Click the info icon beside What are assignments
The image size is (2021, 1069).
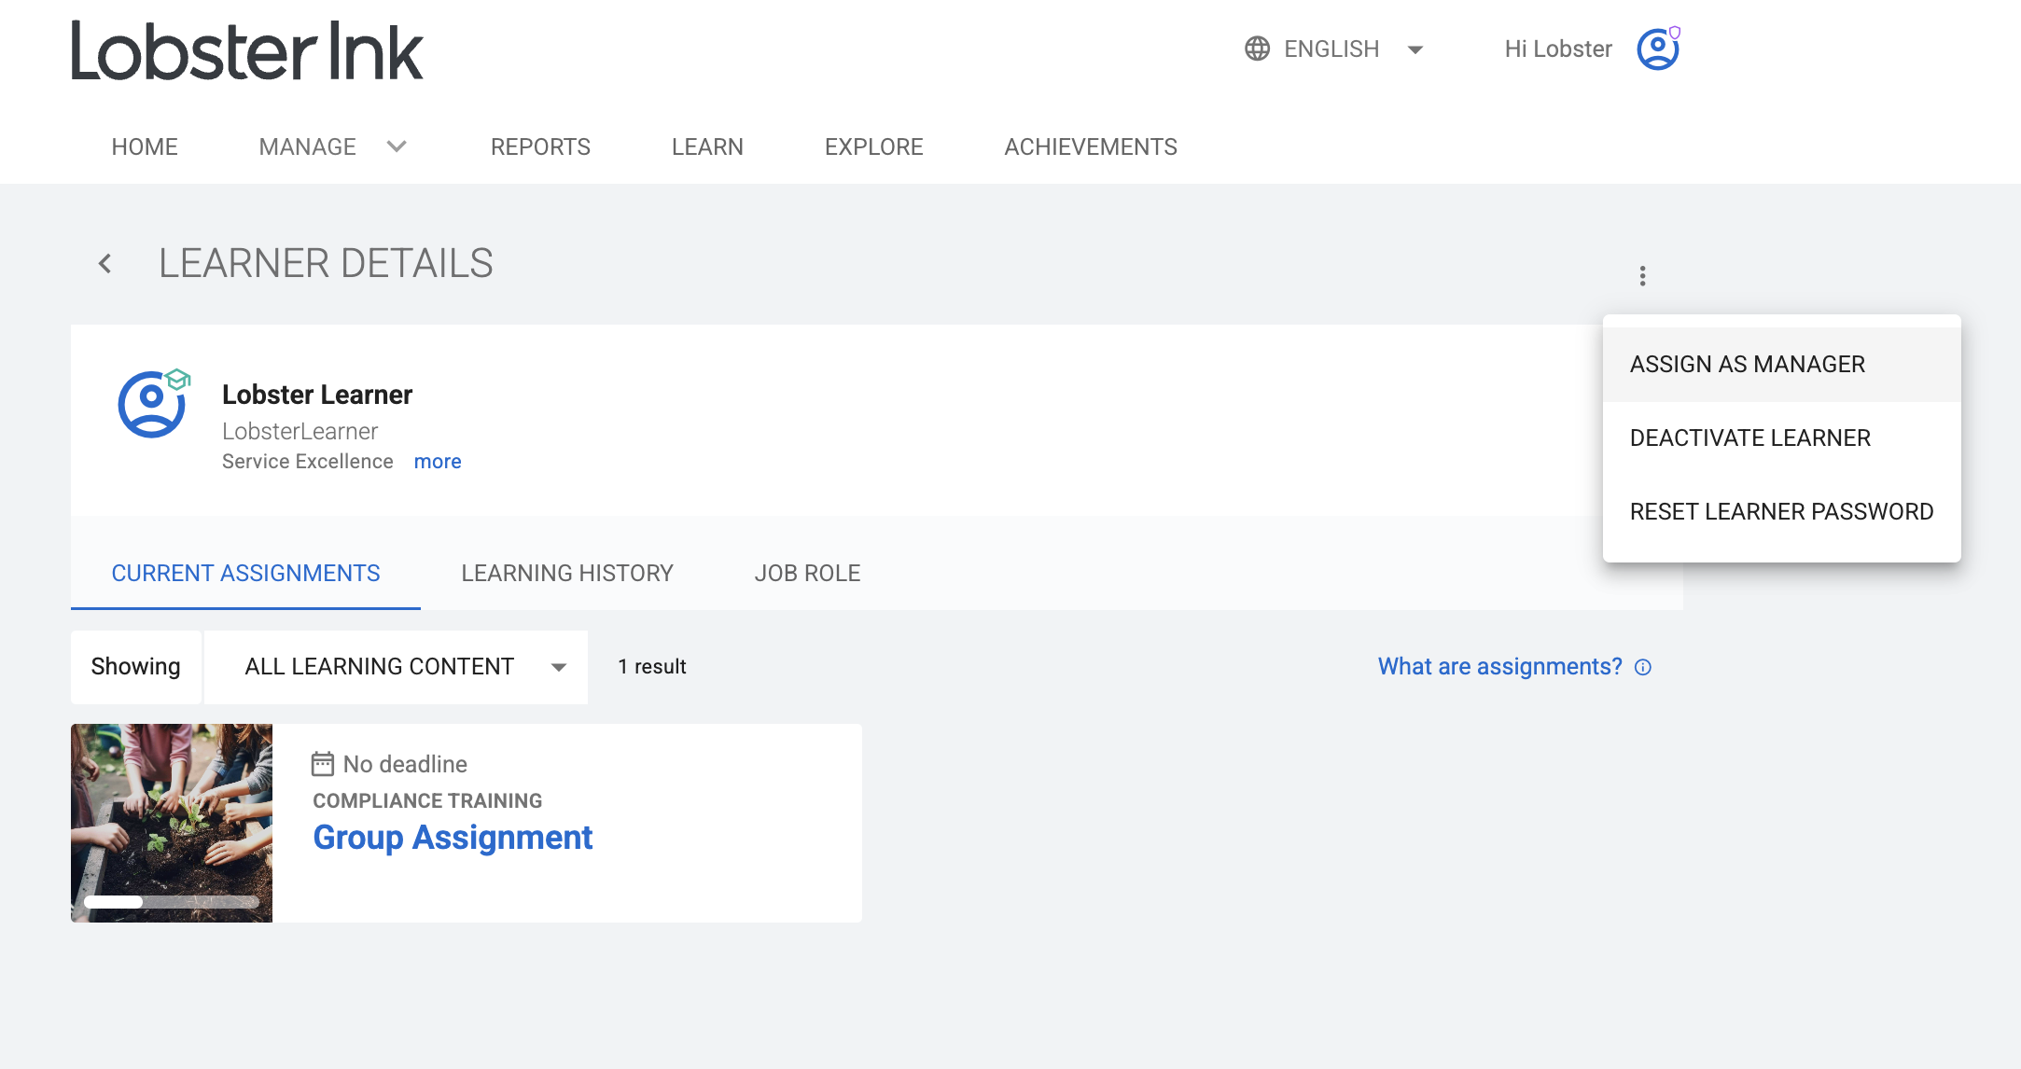[1643, 667]
